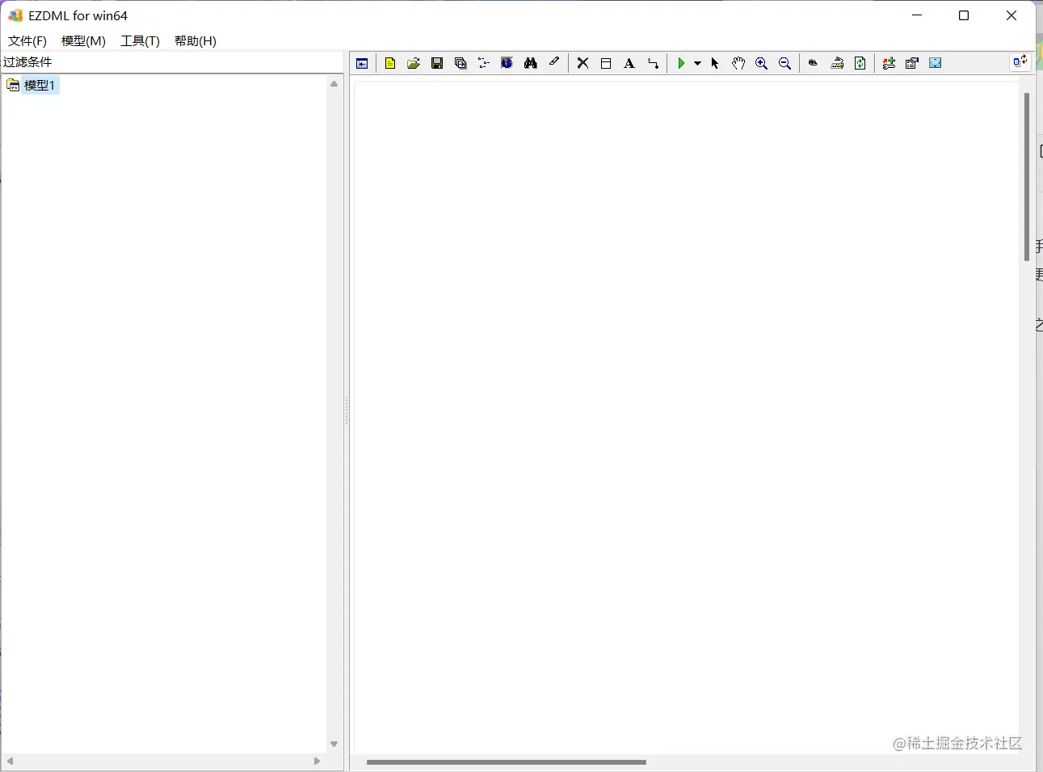Screen dimensions: 1043x772
Task: Open the dropdown arrow next to run button
Action: (697, 63)
